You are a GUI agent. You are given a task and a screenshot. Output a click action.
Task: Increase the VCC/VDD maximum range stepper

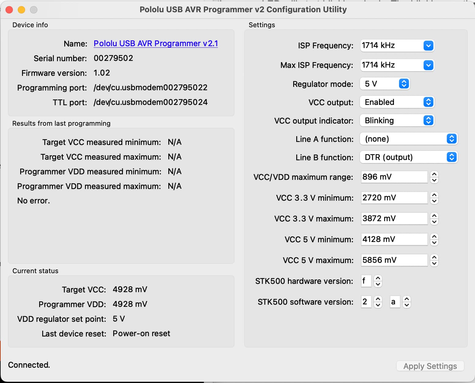pyautogui.click(x=434, y=174)
